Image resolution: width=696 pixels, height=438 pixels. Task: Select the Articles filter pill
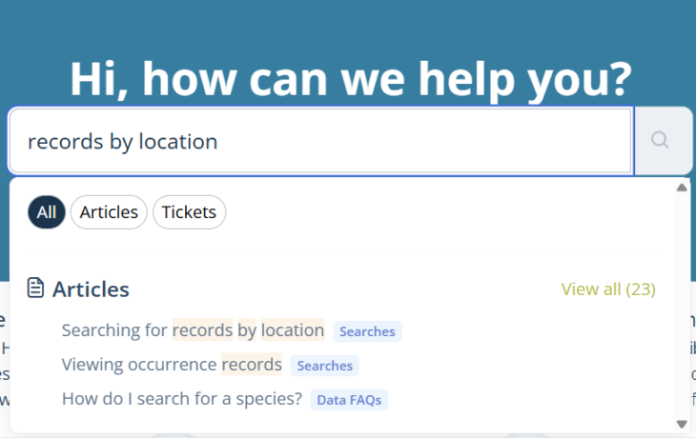109,212
